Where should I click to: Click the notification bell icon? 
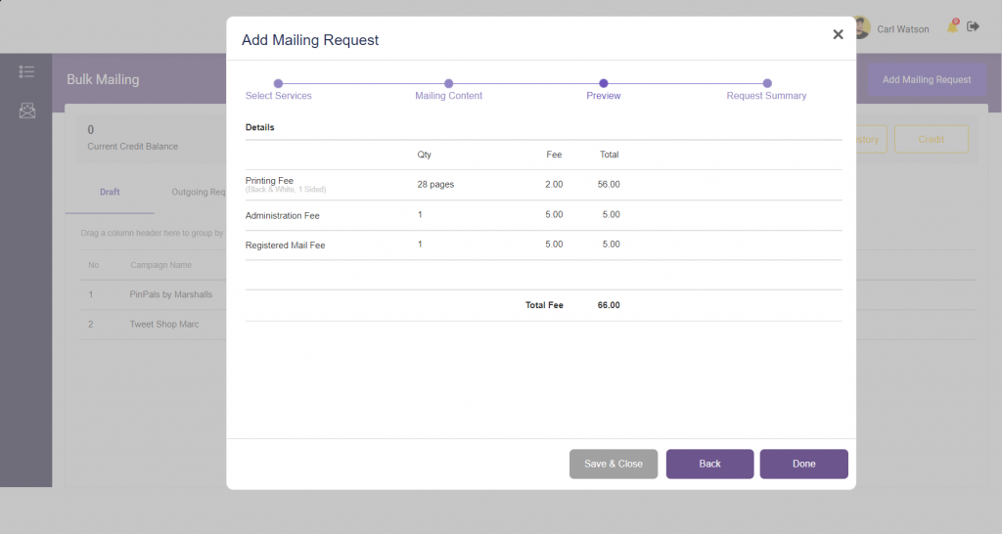(x=952, y=27)
